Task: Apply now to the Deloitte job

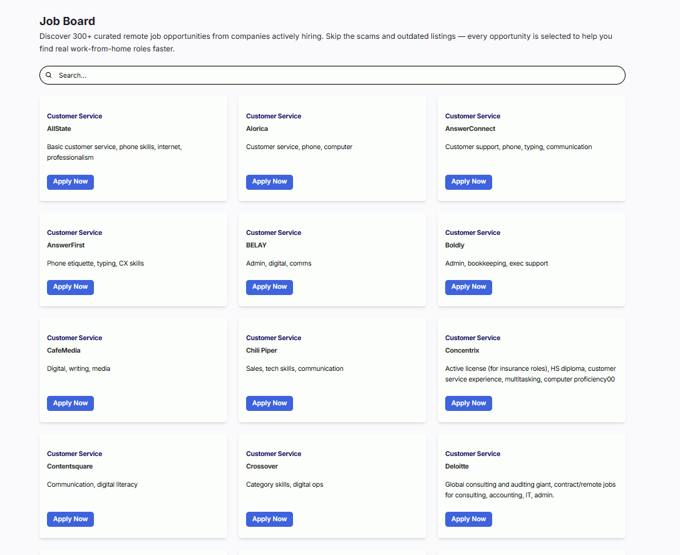Action: [468, 519]
